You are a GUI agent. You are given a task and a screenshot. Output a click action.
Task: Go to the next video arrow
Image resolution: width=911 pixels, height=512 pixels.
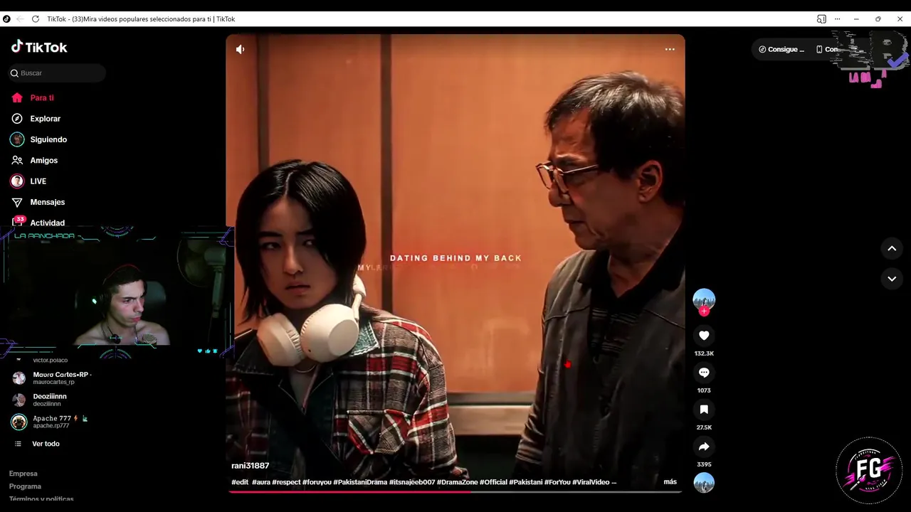click(x=892, y=279)
